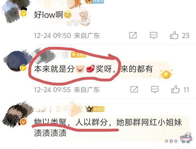Tap the 12-24 09:50 来自广东 timestamp
The width and height of the screenshot is (196, 149).
click(67, 35)
